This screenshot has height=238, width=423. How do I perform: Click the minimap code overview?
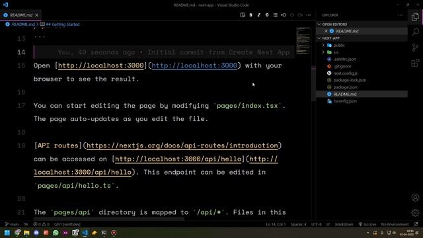point(303,40)
